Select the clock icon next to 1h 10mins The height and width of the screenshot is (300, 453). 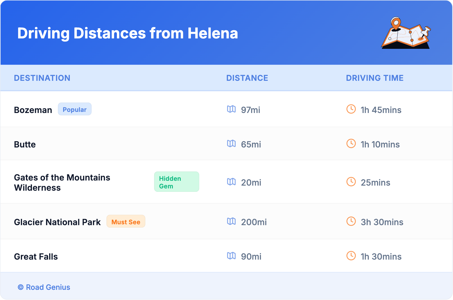tap(351, 144)
